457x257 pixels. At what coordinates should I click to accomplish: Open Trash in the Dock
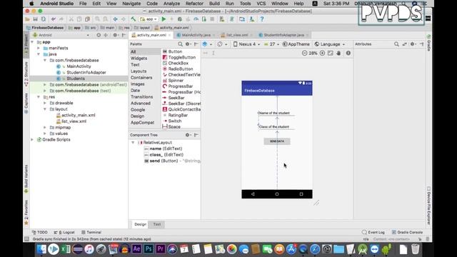(x=415, y=249)
